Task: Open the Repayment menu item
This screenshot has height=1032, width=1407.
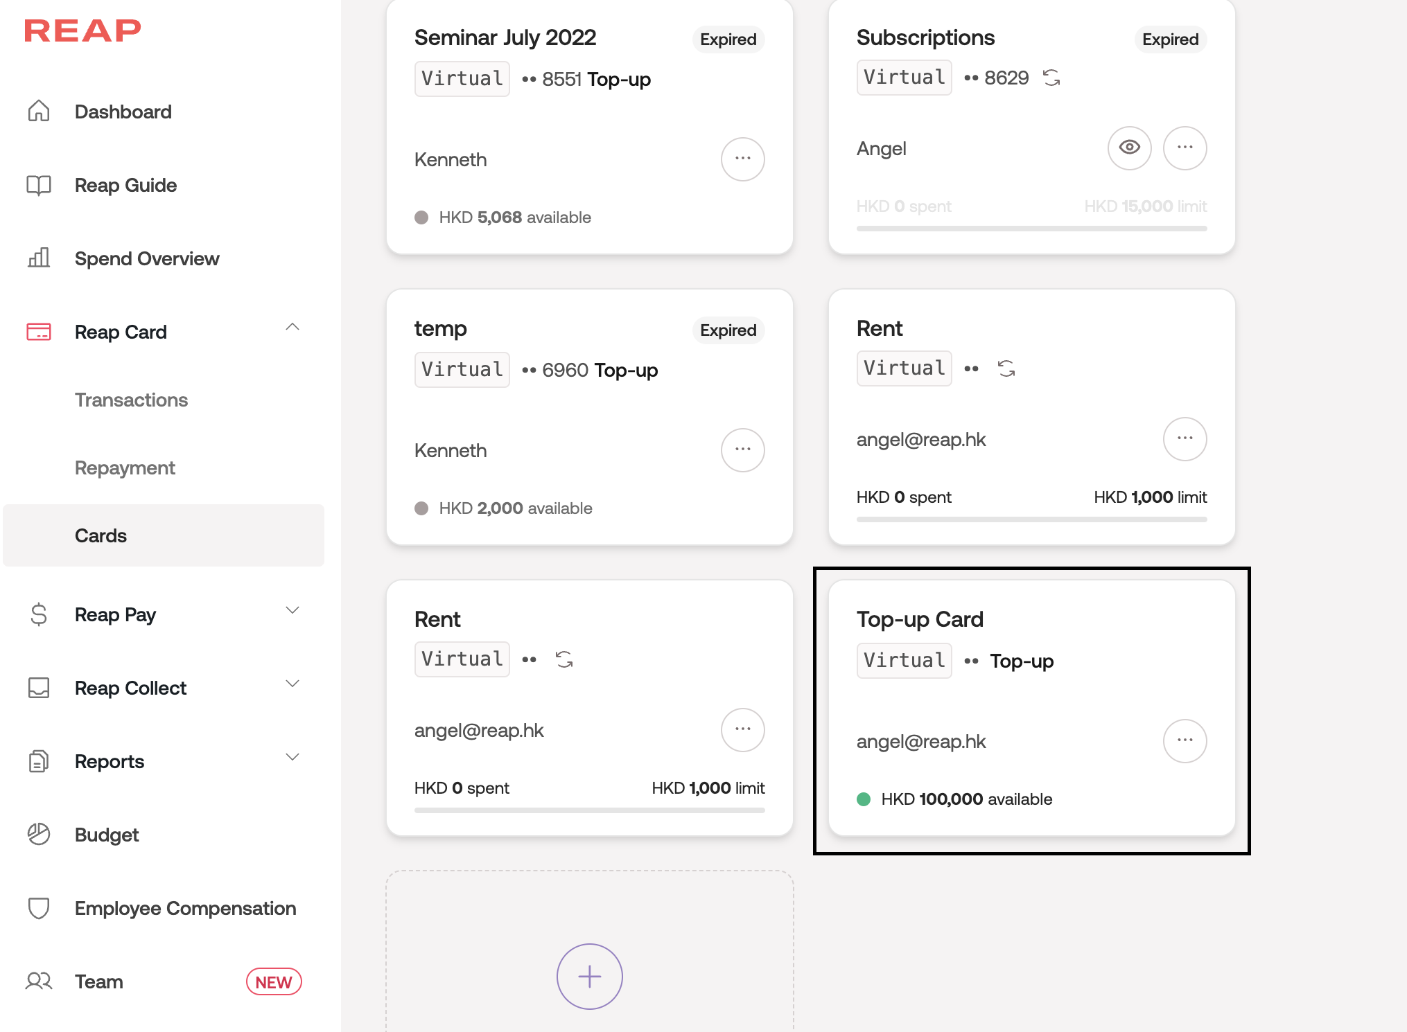Action: tap(125, 468)
